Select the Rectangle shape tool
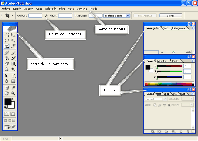This screenshot has width=198, height=141. [13, 81]
